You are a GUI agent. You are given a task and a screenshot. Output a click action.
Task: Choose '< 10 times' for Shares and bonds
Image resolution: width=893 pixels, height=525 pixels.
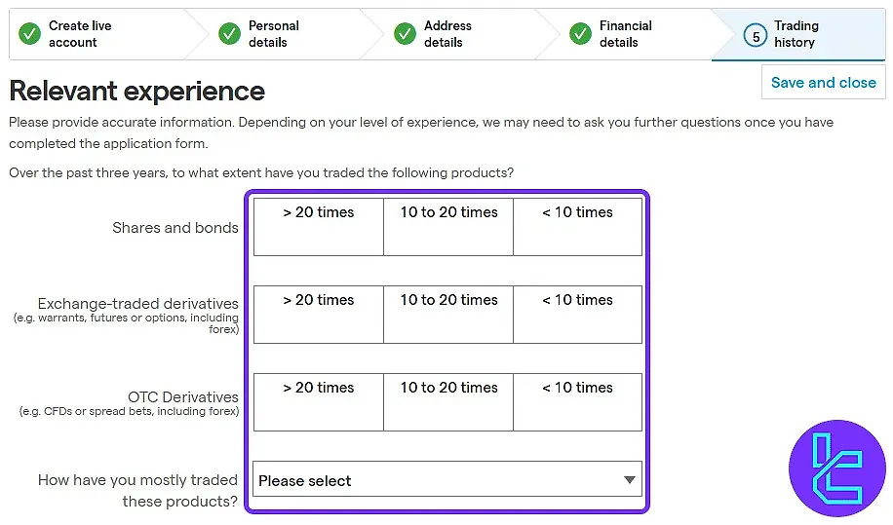point(577,227)
